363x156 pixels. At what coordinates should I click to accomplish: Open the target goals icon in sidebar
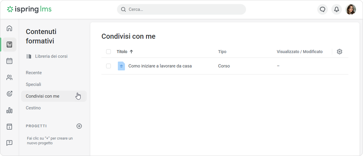(9, 94)
